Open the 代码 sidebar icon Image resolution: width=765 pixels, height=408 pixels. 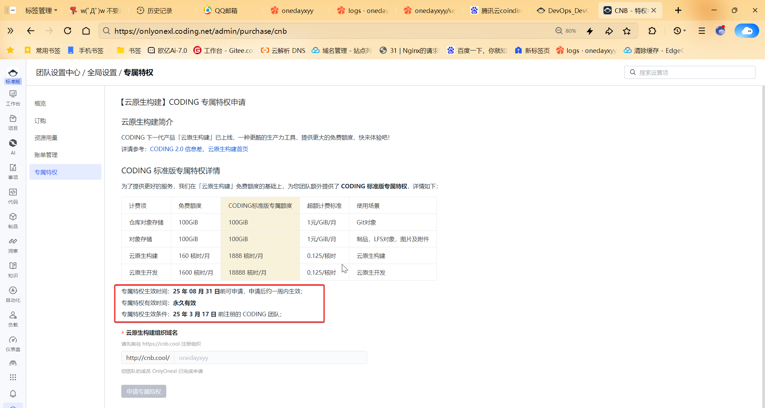pos(13,196)
